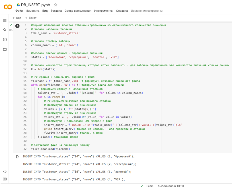Open the Вид menu
The image size is (232, 189).
[x=45, y=11]
